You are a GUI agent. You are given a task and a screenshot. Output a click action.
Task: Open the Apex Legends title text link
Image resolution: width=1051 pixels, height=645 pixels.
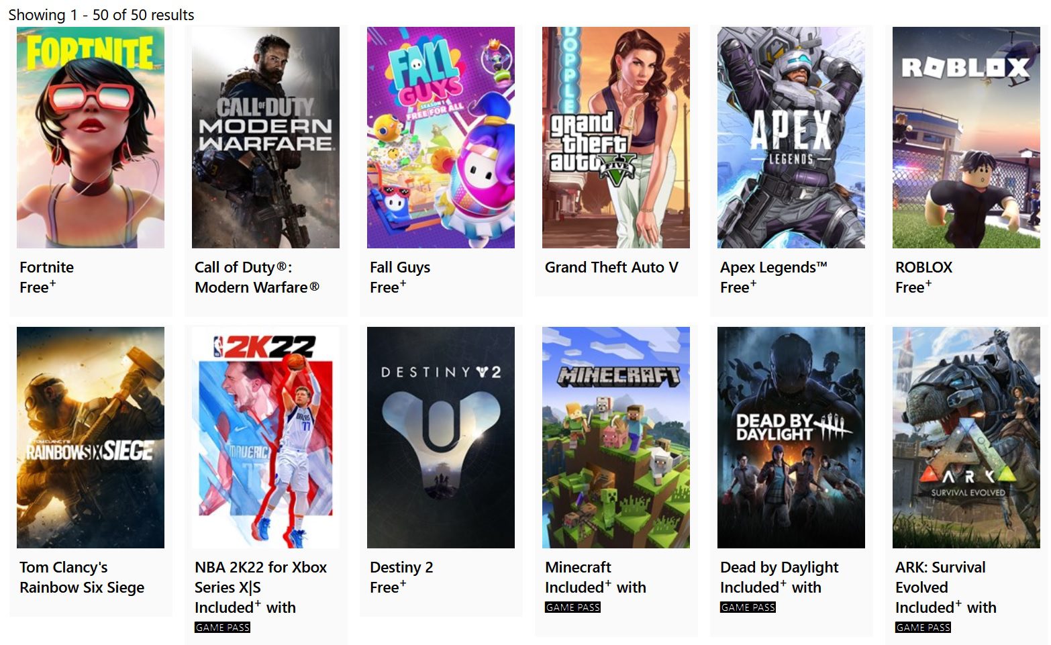click(x=774, y=267)
